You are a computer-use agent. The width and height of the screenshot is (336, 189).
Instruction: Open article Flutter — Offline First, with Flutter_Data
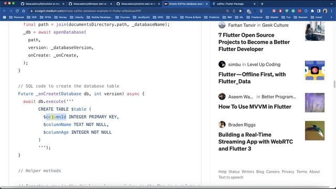tap(252, 78)
